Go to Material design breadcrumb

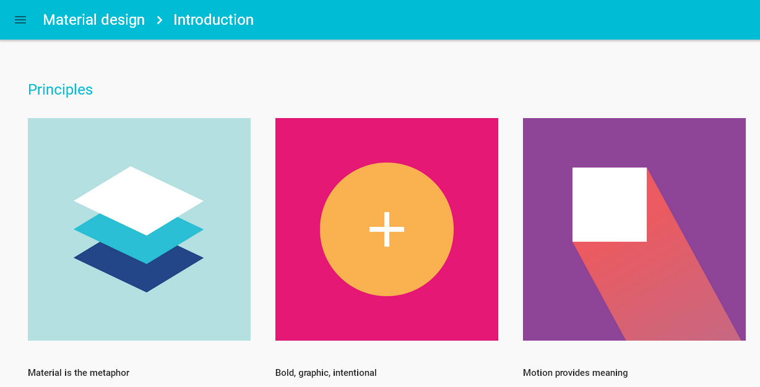pyautogui.click(x=93, y=20)
